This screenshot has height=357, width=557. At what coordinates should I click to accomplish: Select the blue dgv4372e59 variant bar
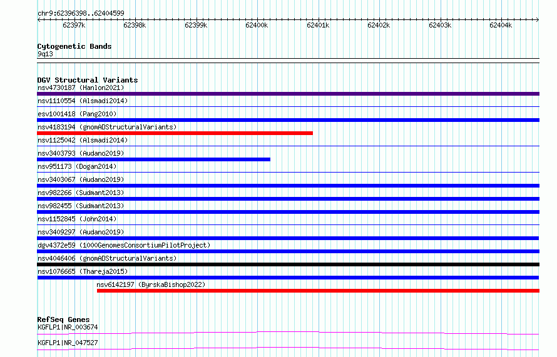pyautogui.click(x=288, y=251)
